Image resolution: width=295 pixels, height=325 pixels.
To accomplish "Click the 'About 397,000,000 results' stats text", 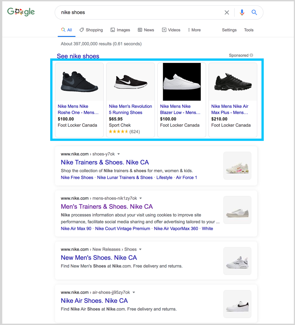I will point(101,44).
